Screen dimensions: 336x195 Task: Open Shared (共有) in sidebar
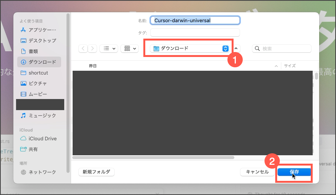[39, 149]
